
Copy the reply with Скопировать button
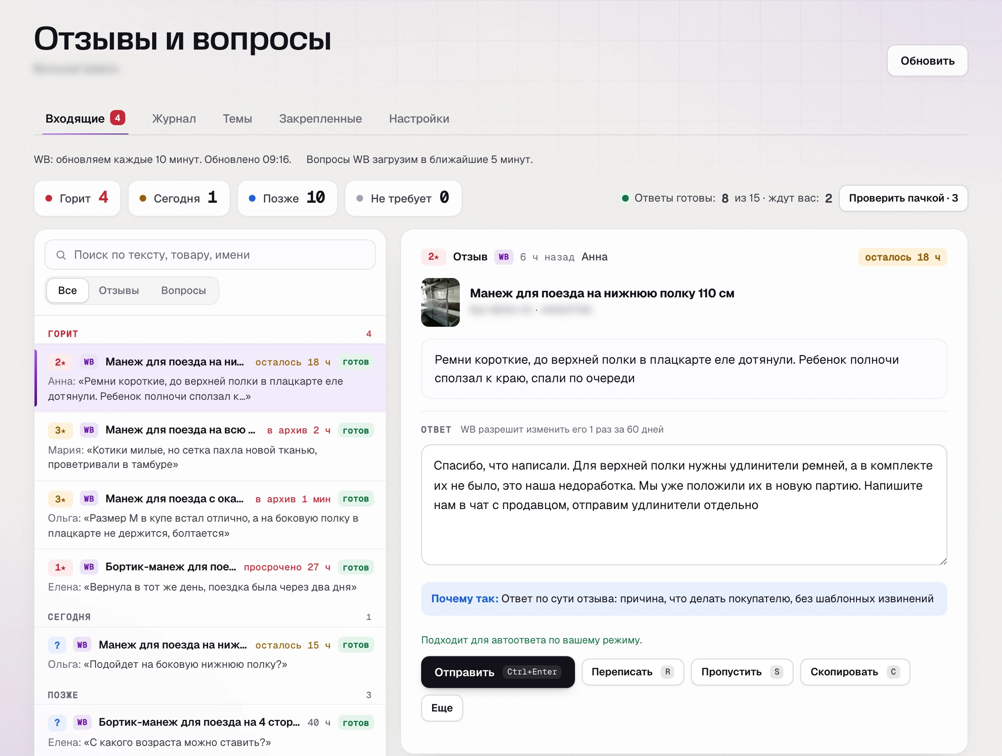[x=855, y=672]
